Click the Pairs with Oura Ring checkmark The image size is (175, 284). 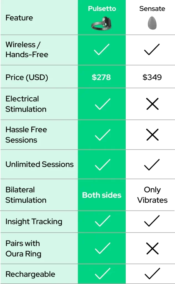pos(102,248)
